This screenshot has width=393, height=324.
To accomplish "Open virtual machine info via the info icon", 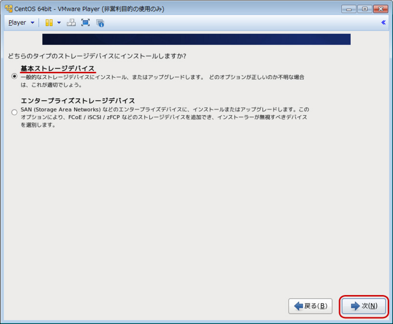I will click(100, 22).
